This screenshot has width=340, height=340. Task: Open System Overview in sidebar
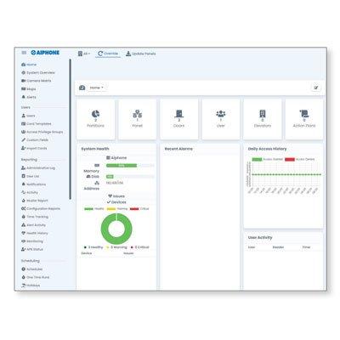click(38, 73)
